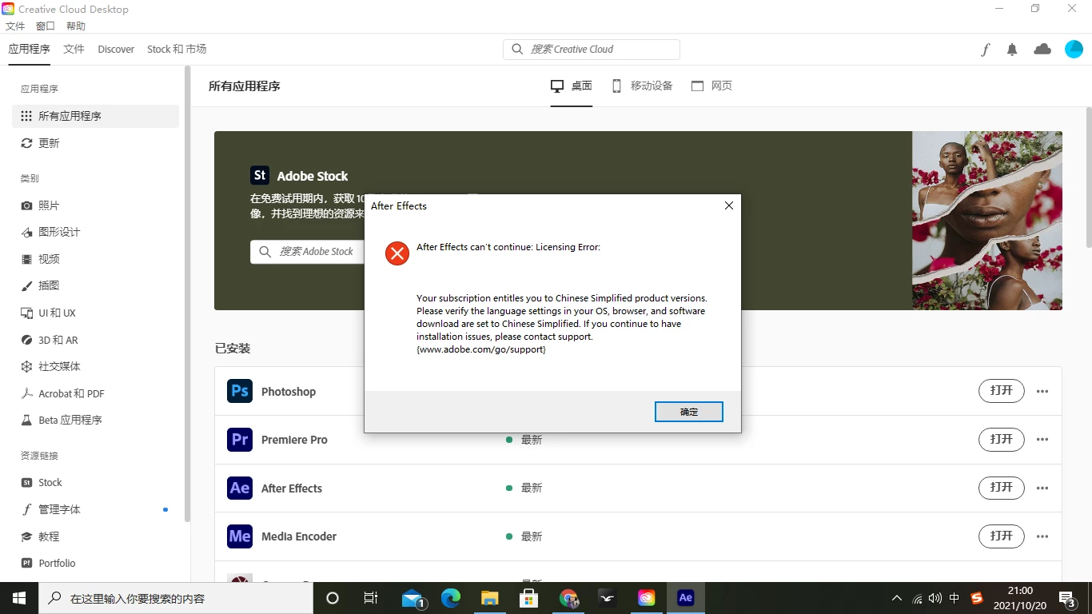1092x614 pixels.
Task: Click the red error icon in the dialog
Action: (x=397, y=253)
